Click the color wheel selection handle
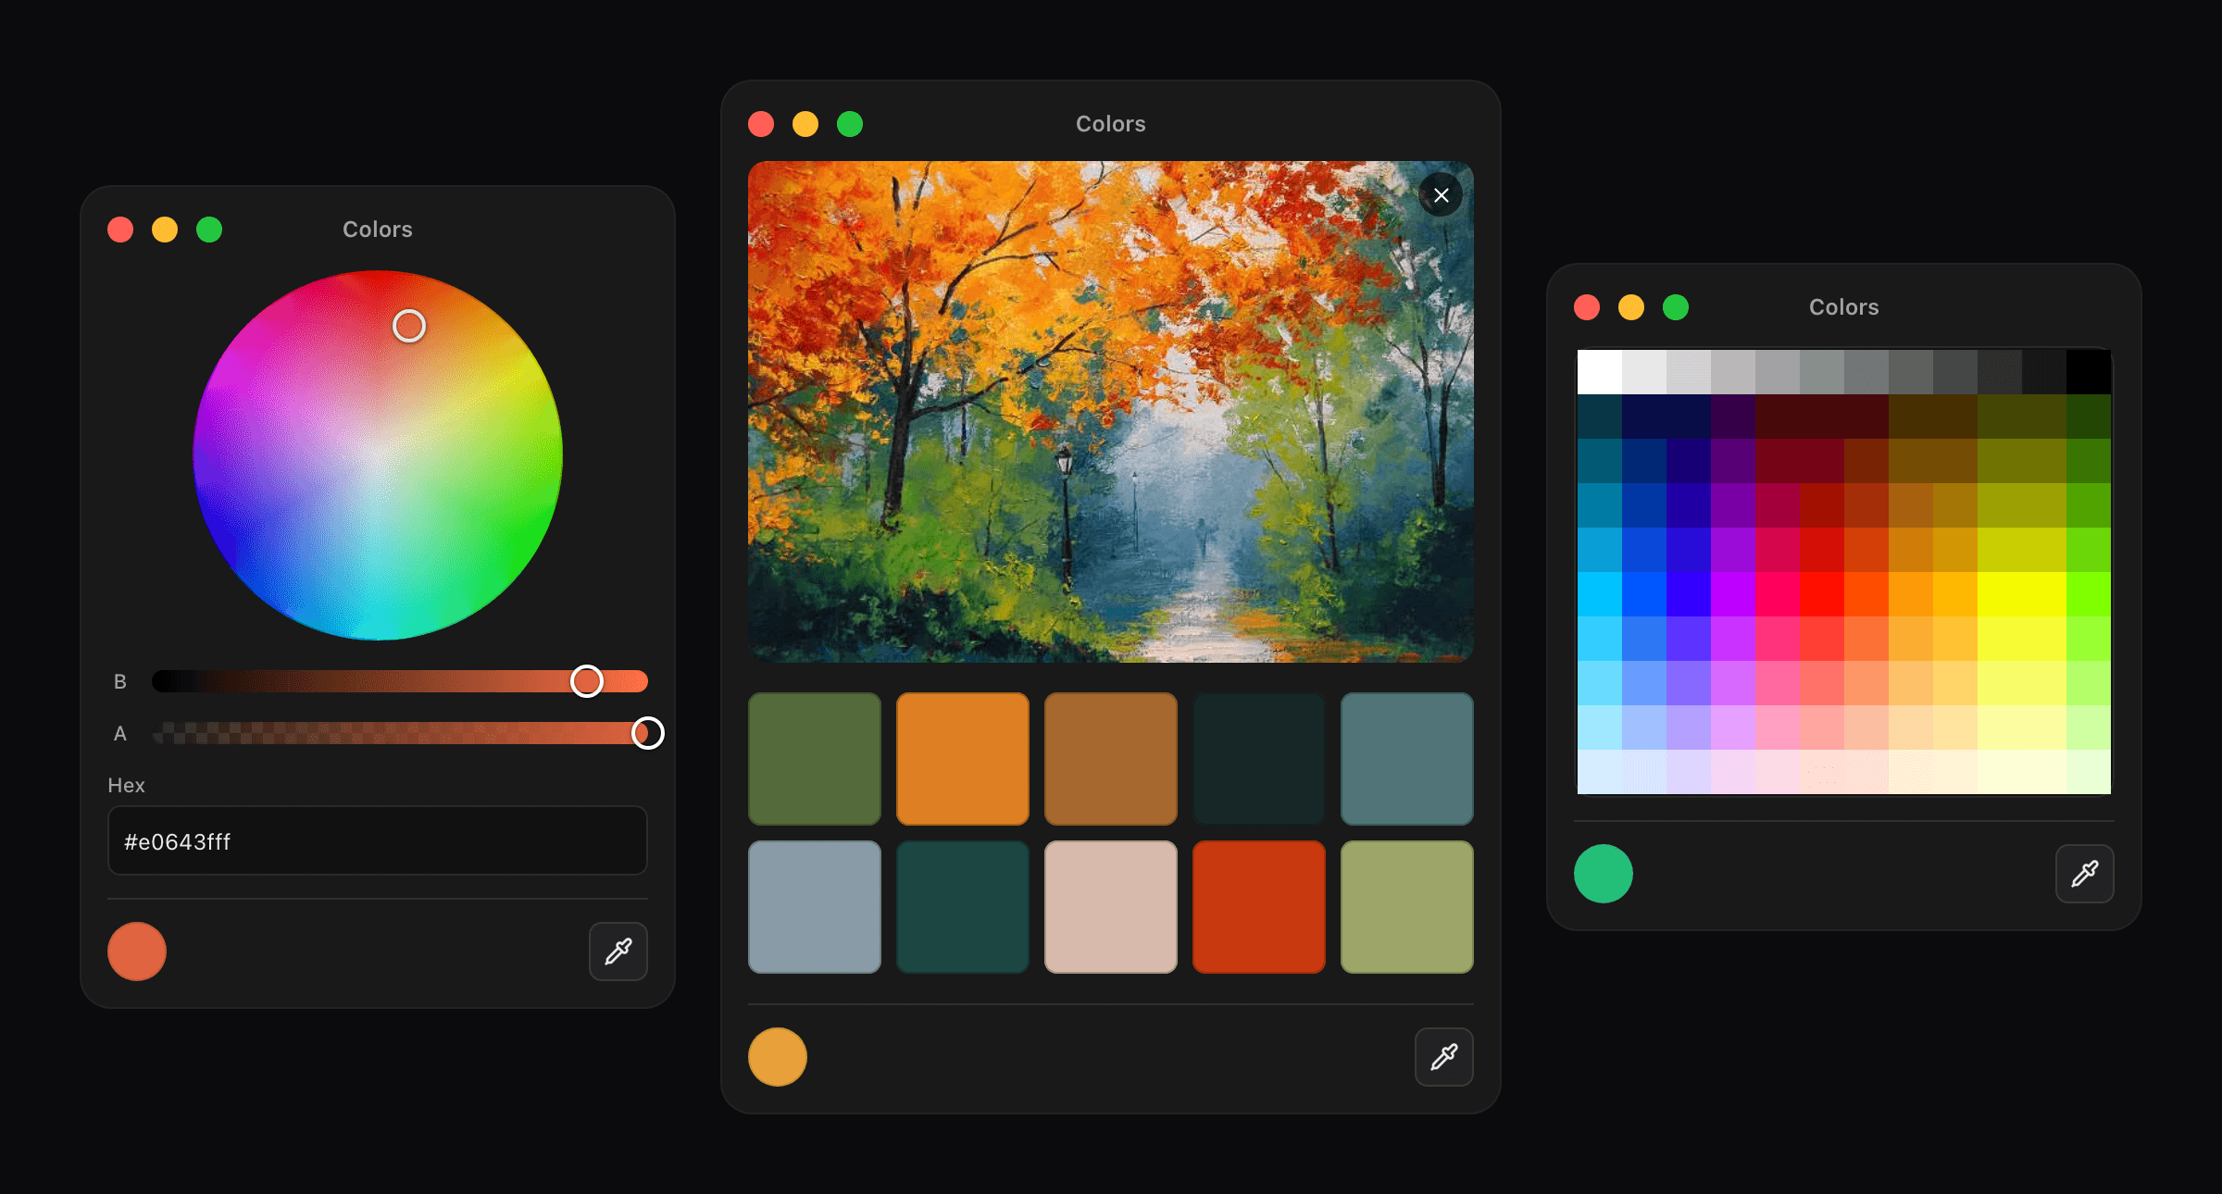 pyautogui.click(x=409, y=326)
